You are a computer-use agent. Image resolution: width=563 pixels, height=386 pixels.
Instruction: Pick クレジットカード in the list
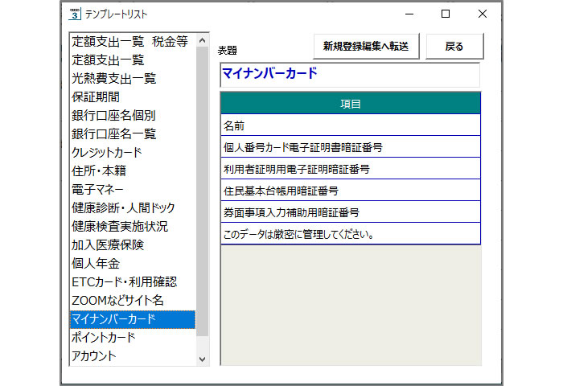[x=133, y=153]
